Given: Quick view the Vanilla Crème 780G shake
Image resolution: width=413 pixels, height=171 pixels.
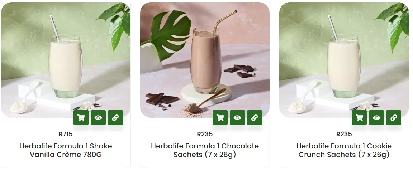Looking at the screenshot, I should [98, 118].
